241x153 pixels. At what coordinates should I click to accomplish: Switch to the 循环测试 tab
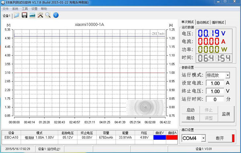pyautogui.click(x=218, y=22)
